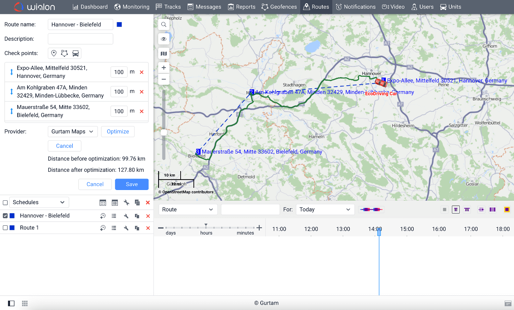The width and height of the screenshot is (514, 310).
Task: Uncheck the Hannover - Bielefeld route checkbox
Action: [5, 216]
